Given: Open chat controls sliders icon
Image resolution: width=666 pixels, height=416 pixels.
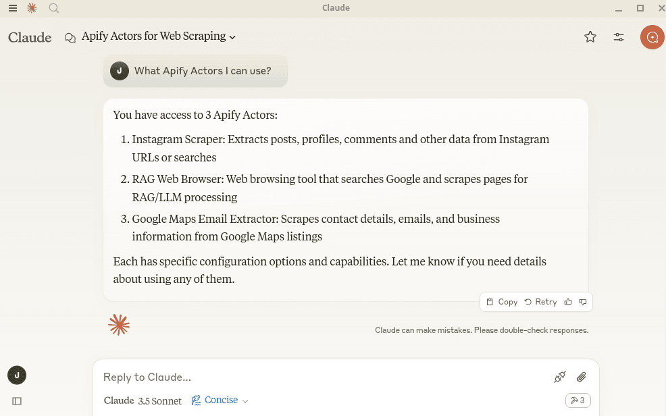Looking at the screenshot, I should 619,37.
